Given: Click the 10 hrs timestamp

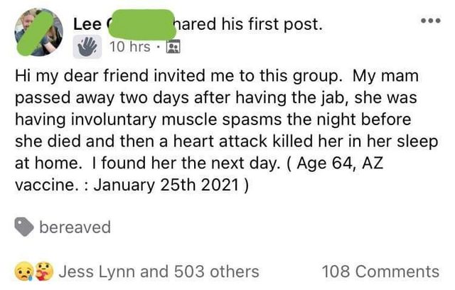Looking at the screenshot, I should pos(130,47).
